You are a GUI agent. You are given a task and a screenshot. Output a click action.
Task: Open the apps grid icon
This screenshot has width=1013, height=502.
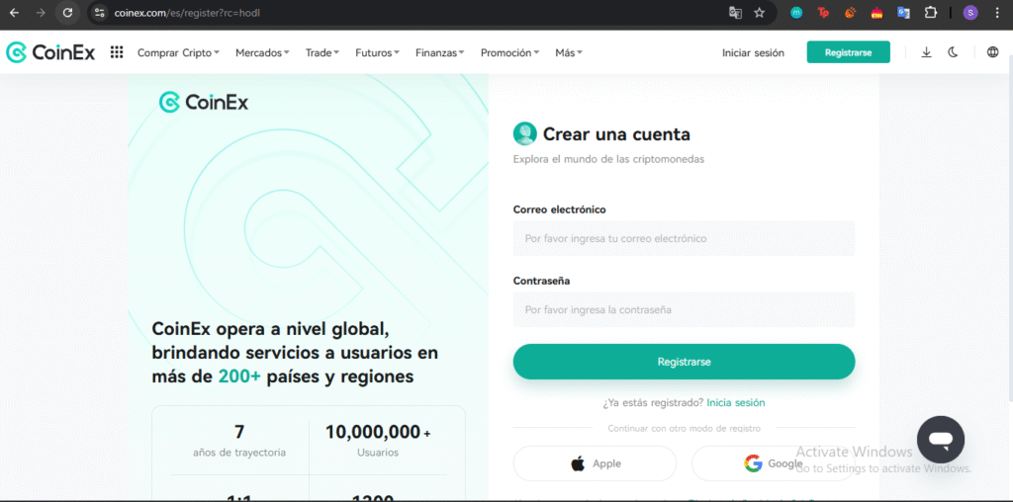(117, 53)
